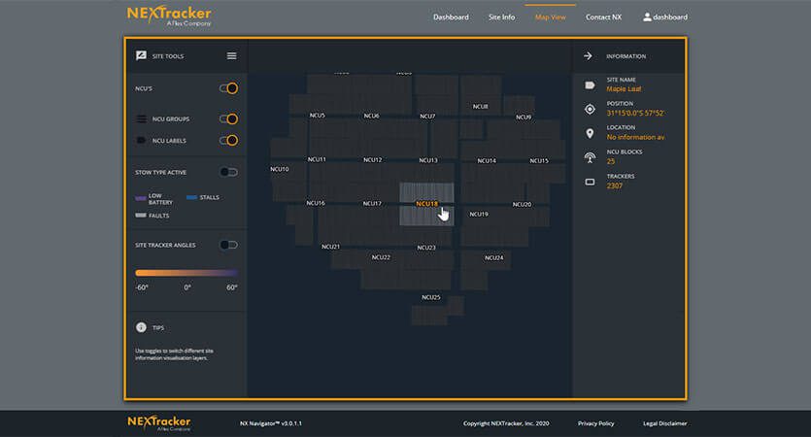Click the NX Navigator version text
The height and width of the screenshot is (437, 811).
click(x=271, y=423)
